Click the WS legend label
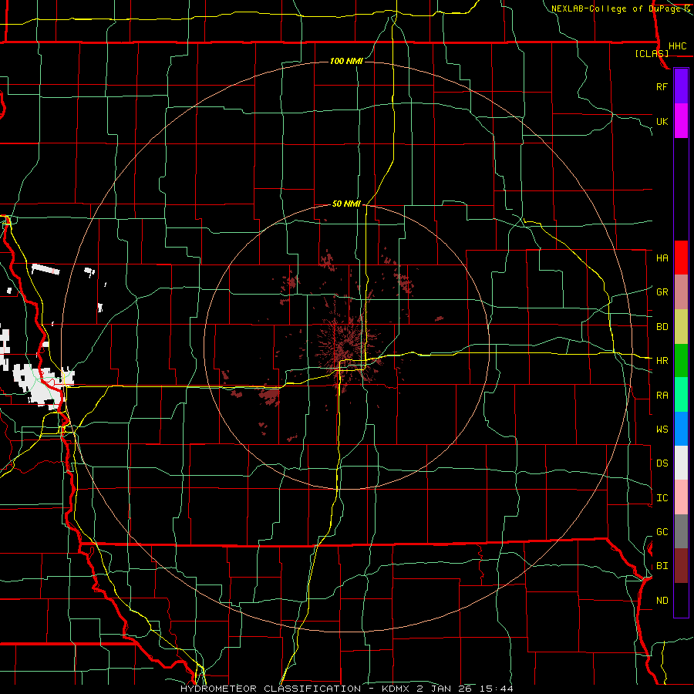 662,430
